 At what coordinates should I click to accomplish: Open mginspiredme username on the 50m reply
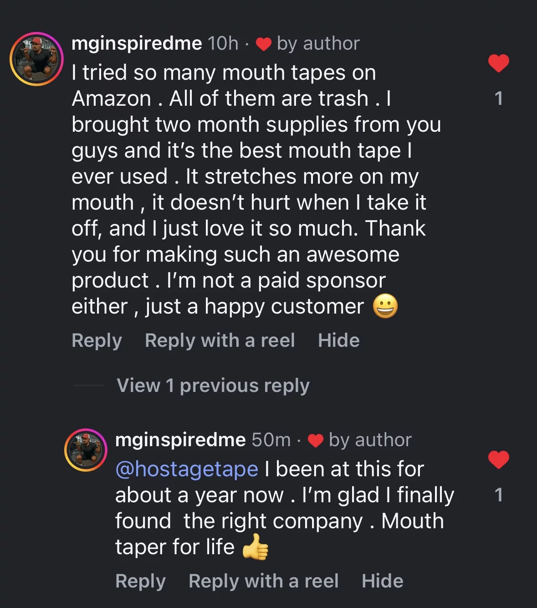coord(180,440)
